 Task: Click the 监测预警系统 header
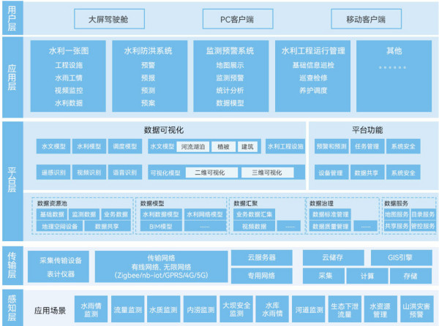pyautogui.click(x=229, y=51)
